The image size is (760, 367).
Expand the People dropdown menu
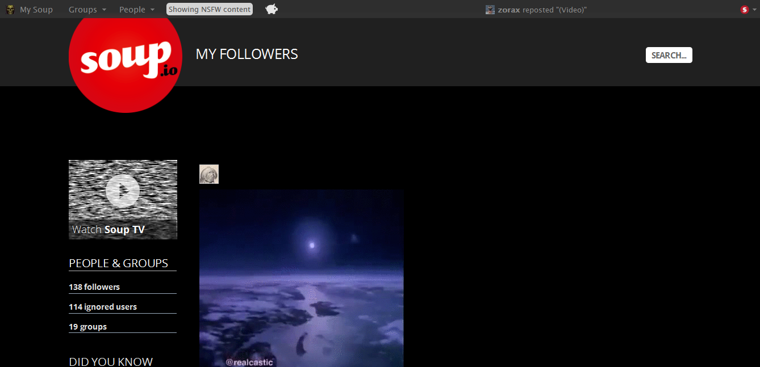tap(137, 10)
